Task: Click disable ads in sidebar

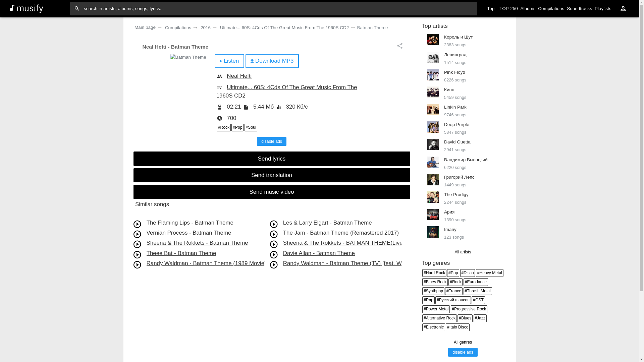Action: (x=463, y=352)
